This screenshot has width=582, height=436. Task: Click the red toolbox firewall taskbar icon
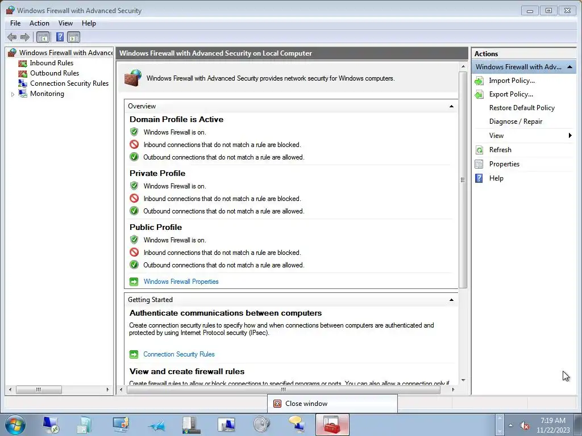click(332, 425)
